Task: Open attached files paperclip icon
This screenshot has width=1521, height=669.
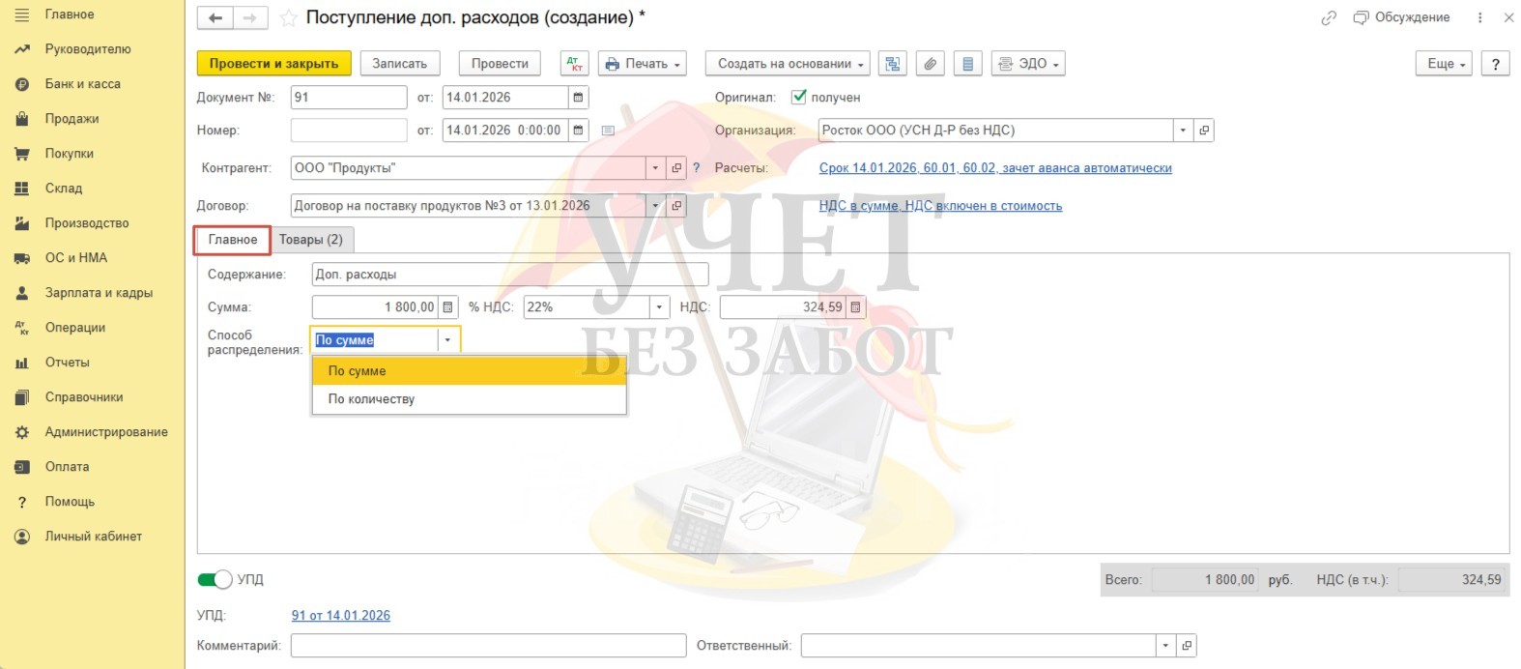Action: pyautogui.click(x=930, y=64)
